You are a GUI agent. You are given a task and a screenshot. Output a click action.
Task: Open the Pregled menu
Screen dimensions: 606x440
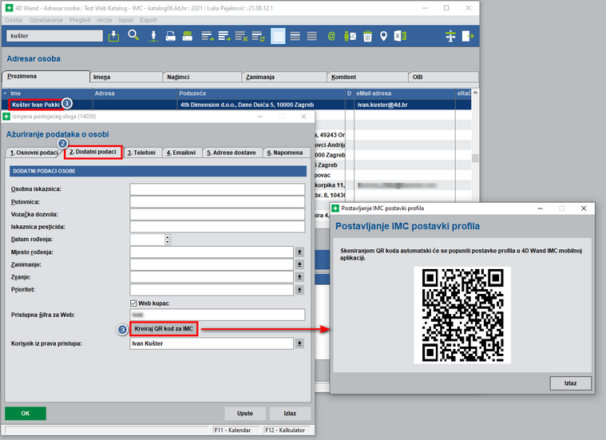80,20
